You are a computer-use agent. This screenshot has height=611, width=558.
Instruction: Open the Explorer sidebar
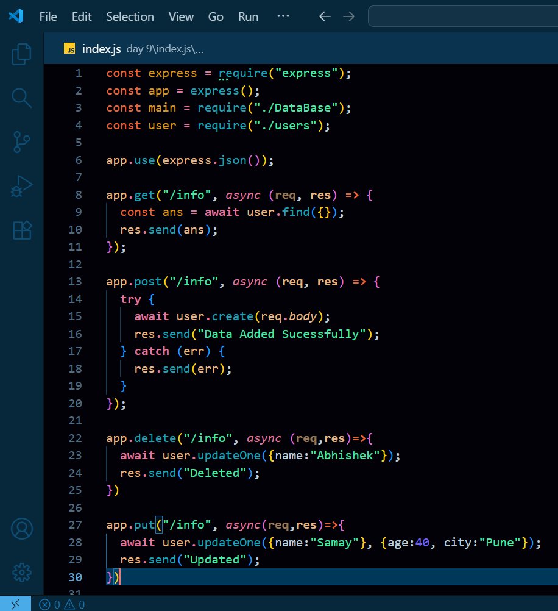point(22,54)
